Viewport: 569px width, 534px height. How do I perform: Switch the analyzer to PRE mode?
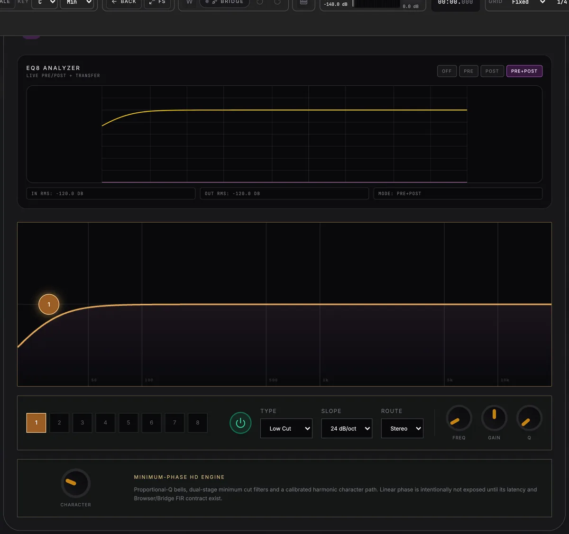[x=468, y=71]
